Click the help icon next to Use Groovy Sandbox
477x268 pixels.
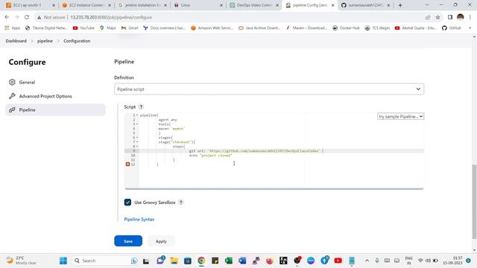coord(181,202)
